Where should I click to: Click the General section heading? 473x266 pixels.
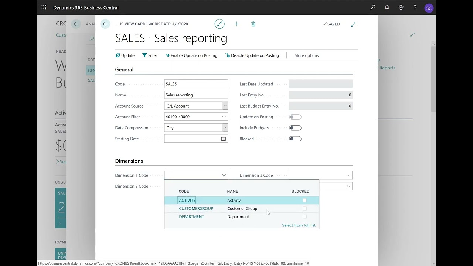[124, 69]
